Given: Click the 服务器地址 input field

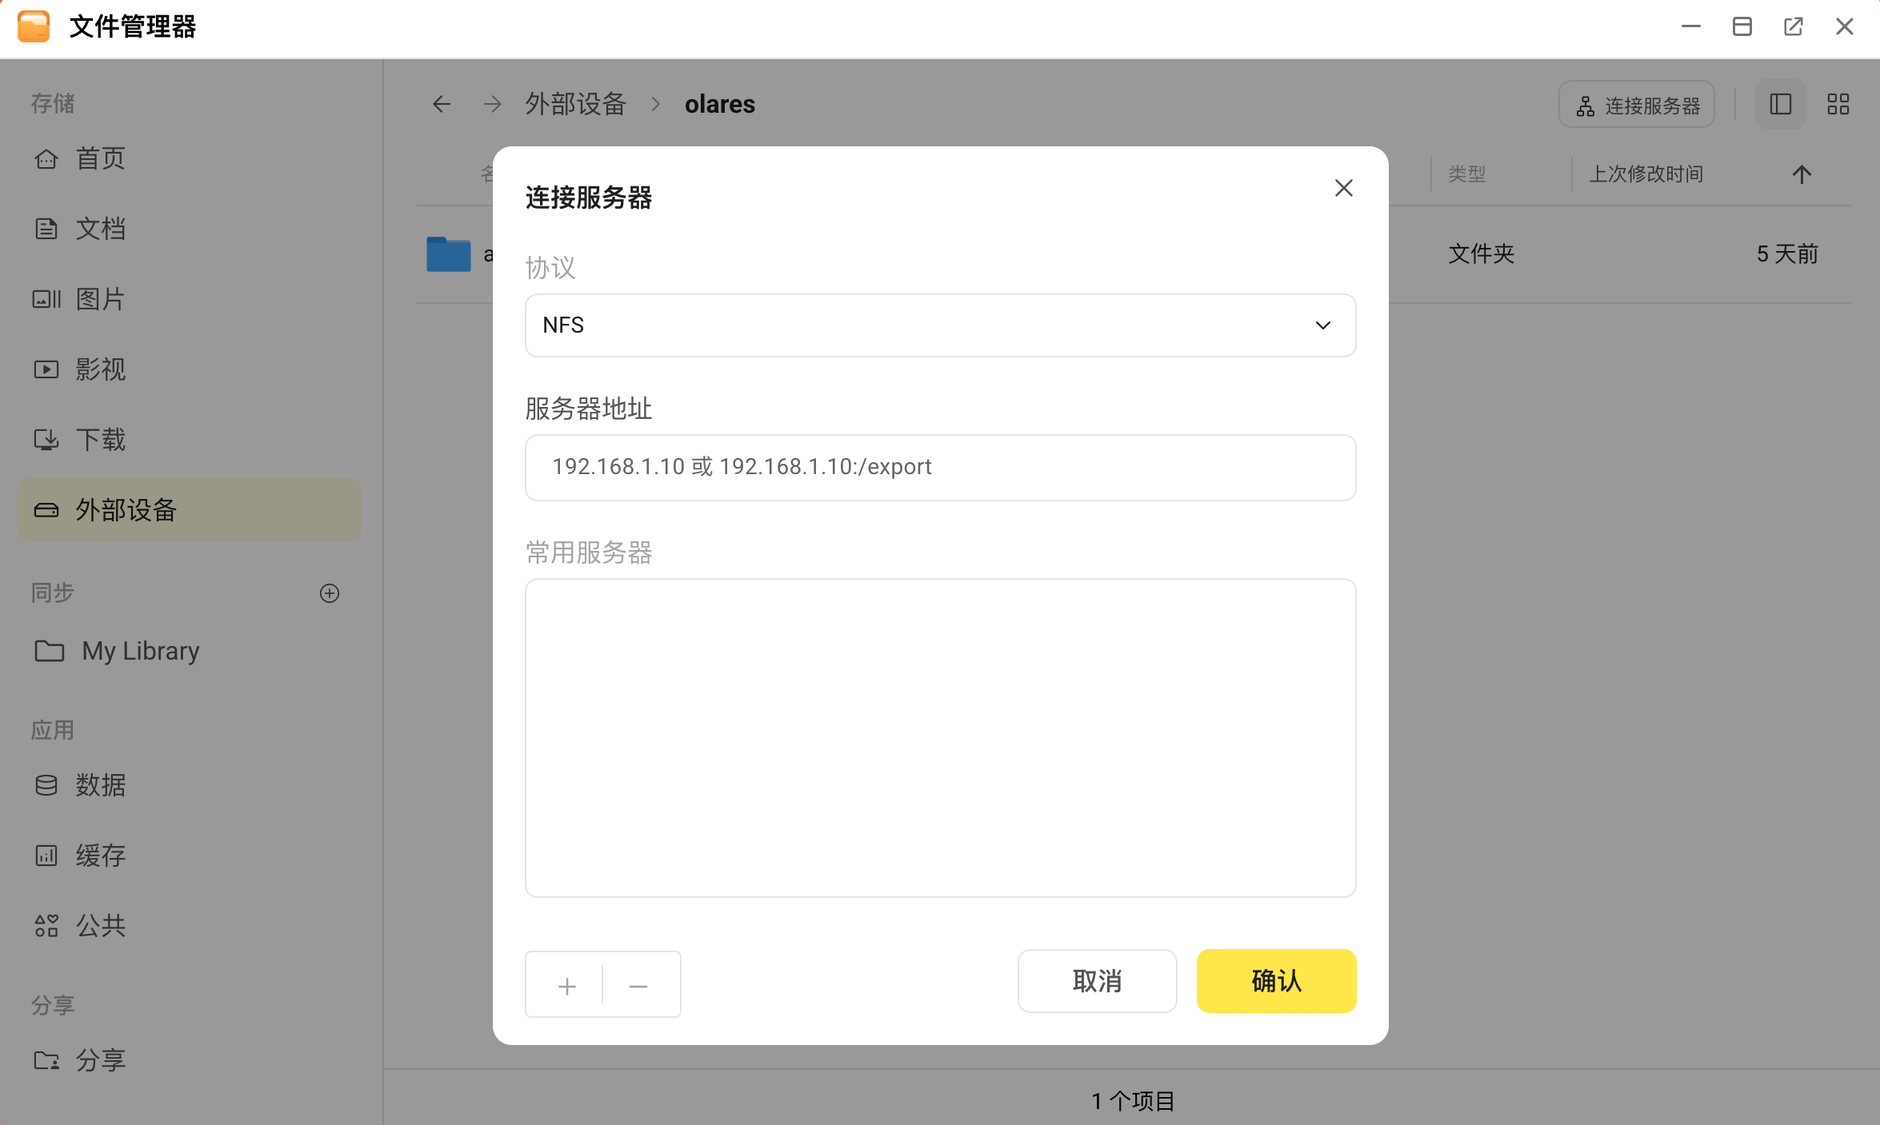Looking at the screenshot, I should [940, 468].
